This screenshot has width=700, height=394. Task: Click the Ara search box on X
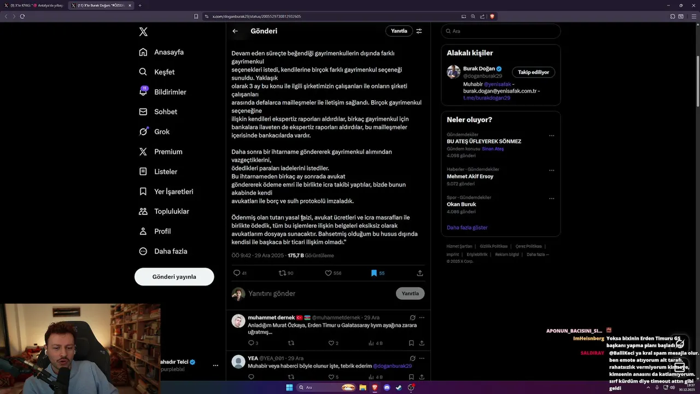coord(500,31)
